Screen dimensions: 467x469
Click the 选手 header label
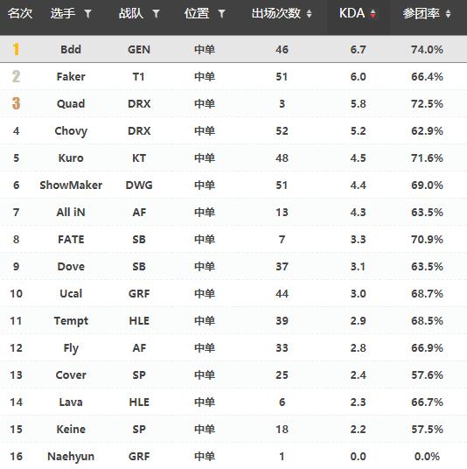[62, 13]
